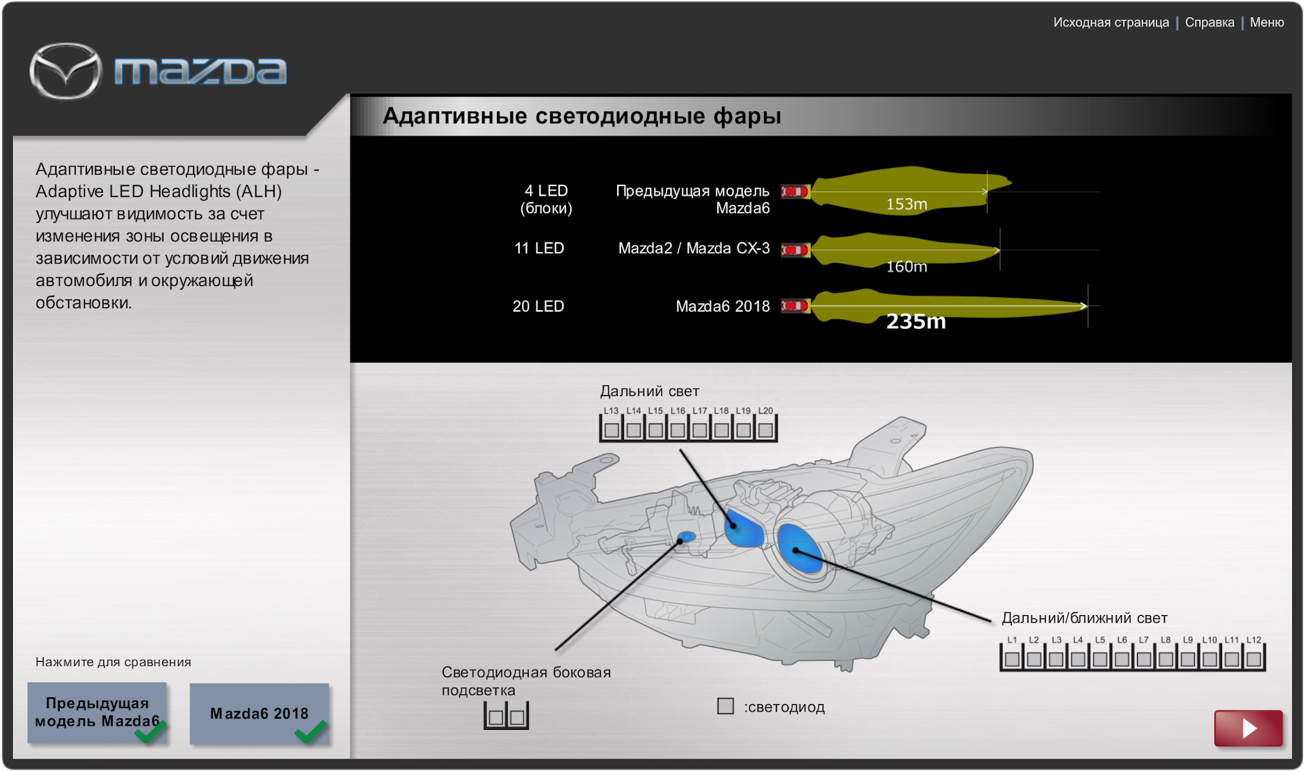Click the Адаптивные светодиодные фары heading

click(582, 116)
